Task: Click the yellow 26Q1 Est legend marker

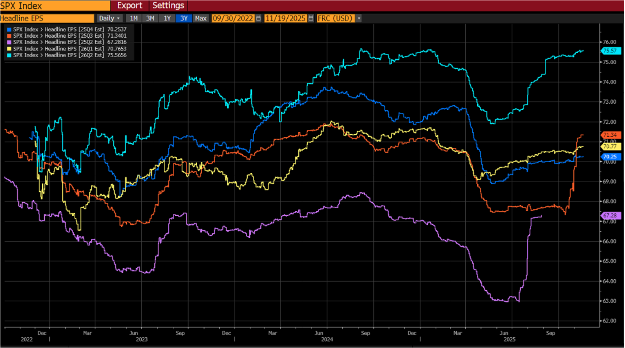Action: [x=9, y=49]
